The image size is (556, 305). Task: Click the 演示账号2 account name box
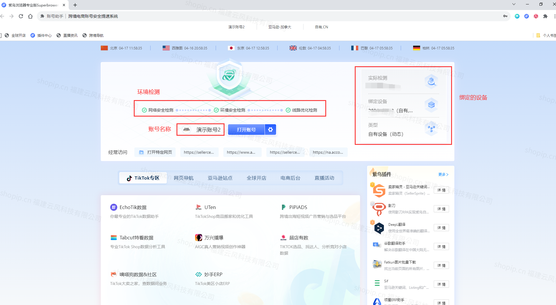(x=200, y=130)
